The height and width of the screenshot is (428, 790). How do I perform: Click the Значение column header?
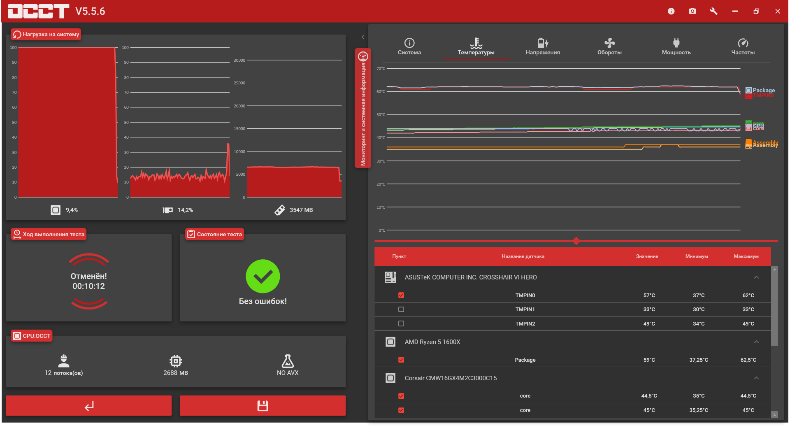click(x=647, y=256)
